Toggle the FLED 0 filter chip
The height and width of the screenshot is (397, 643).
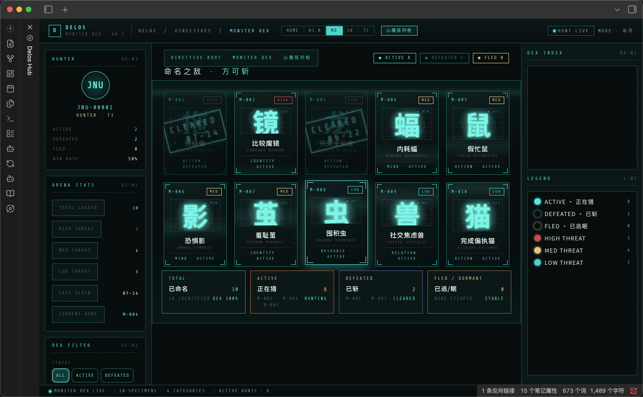(491, 58)
